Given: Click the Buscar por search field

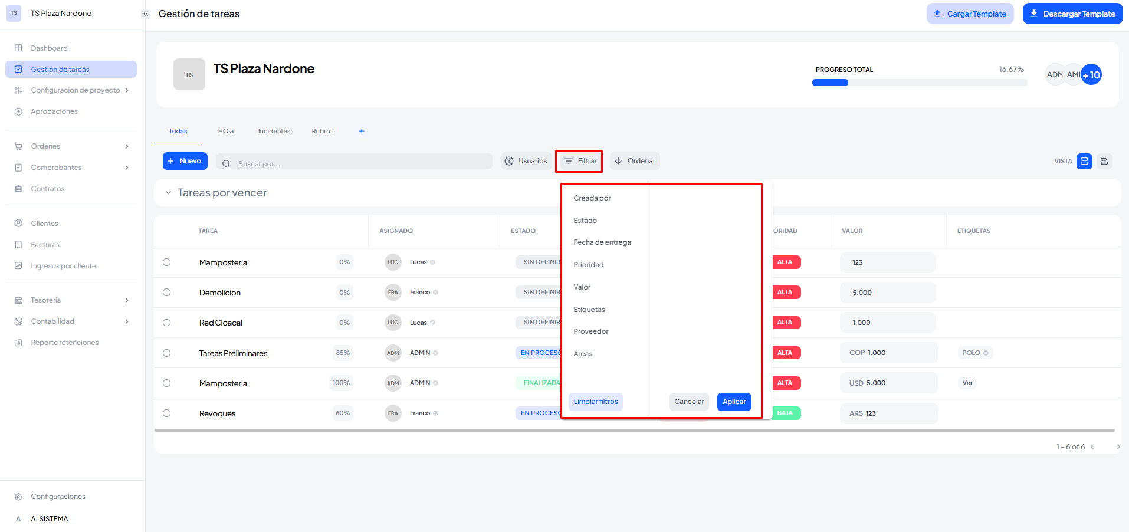Looking at the screenshot, I should [x=360, y=163].
